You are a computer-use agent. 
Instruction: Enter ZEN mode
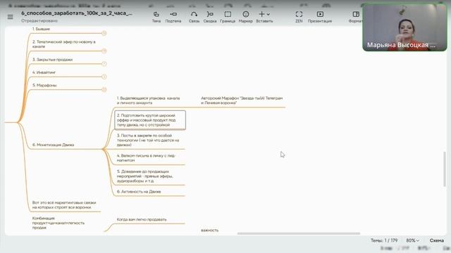(299, 17)
